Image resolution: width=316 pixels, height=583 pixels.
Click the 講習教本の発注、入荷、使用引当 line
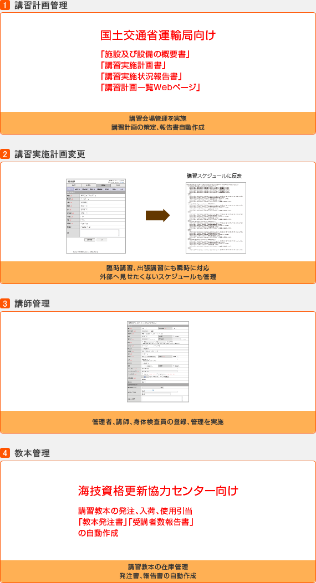(x=135, y=510)
